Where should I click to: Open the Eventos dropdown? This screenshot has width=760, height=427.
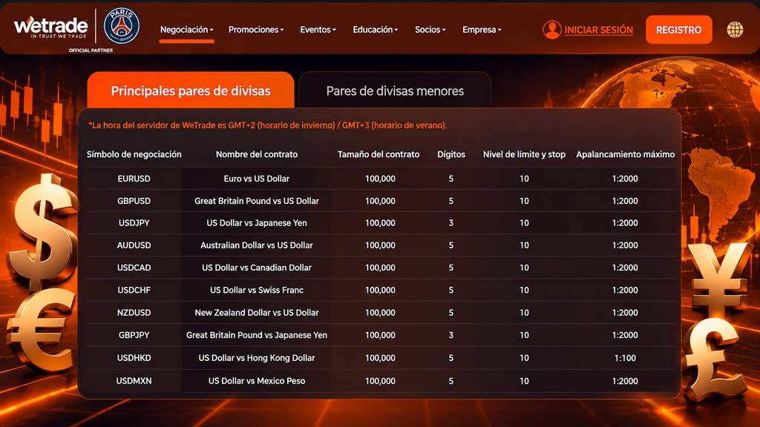[x=318, y=30]
